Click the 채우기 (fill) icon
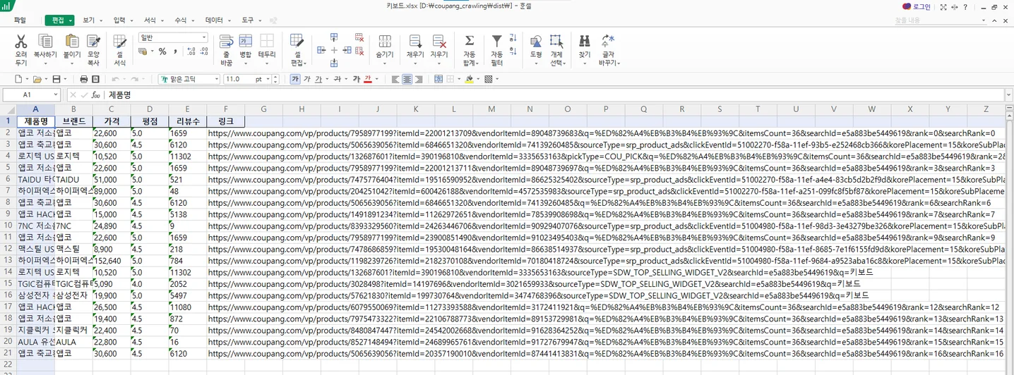 click(x=415, y=42)
